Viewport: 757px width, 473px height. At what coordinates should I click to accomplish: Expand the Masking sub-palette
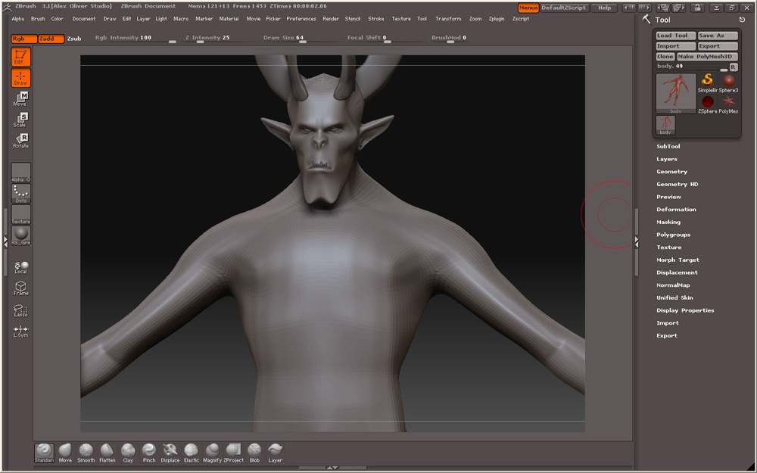[x=668, y=222]
